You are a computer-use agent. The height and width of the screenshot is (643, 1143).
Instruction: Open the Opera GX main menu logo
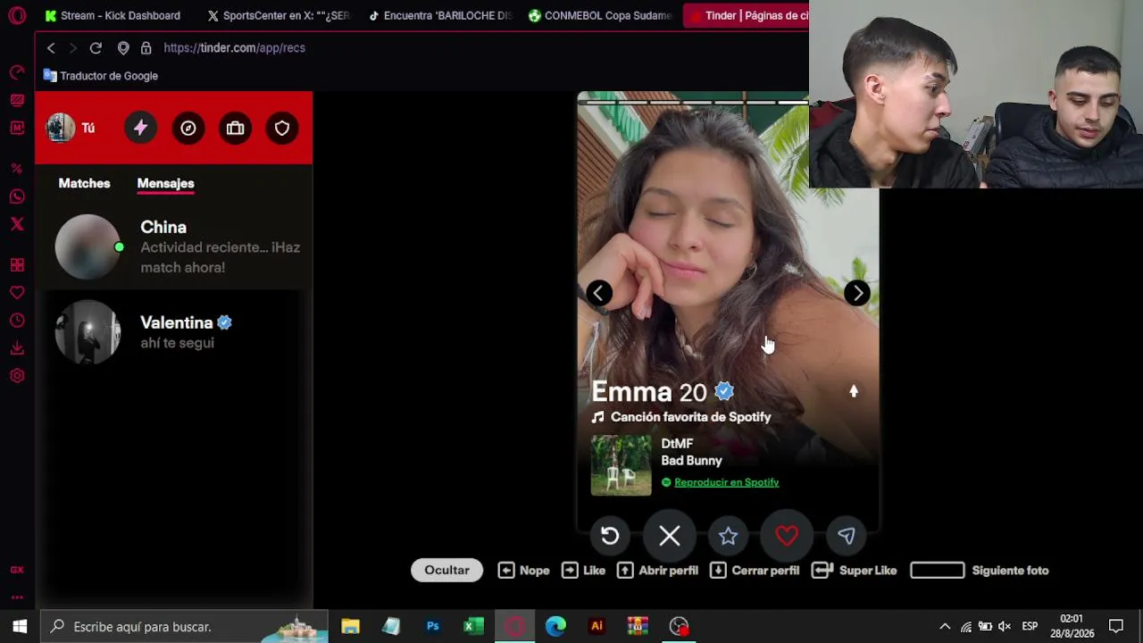coord(17,15)
